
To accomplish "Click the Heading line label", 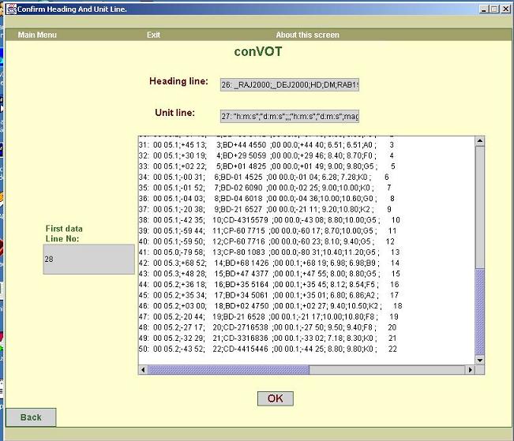I will click(178, 81).
